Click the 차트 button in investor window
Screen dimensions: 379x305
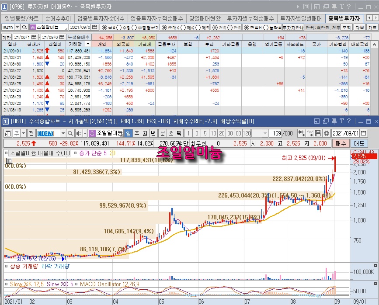(x=372, y=28)
